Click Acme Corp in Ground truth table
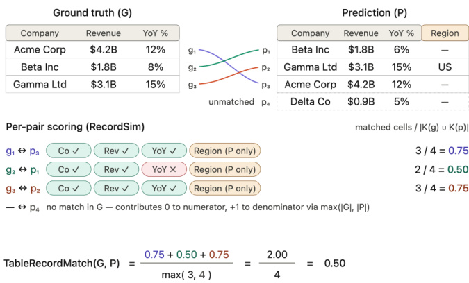This screenshot has height=283, width=469. click(40, 50)
